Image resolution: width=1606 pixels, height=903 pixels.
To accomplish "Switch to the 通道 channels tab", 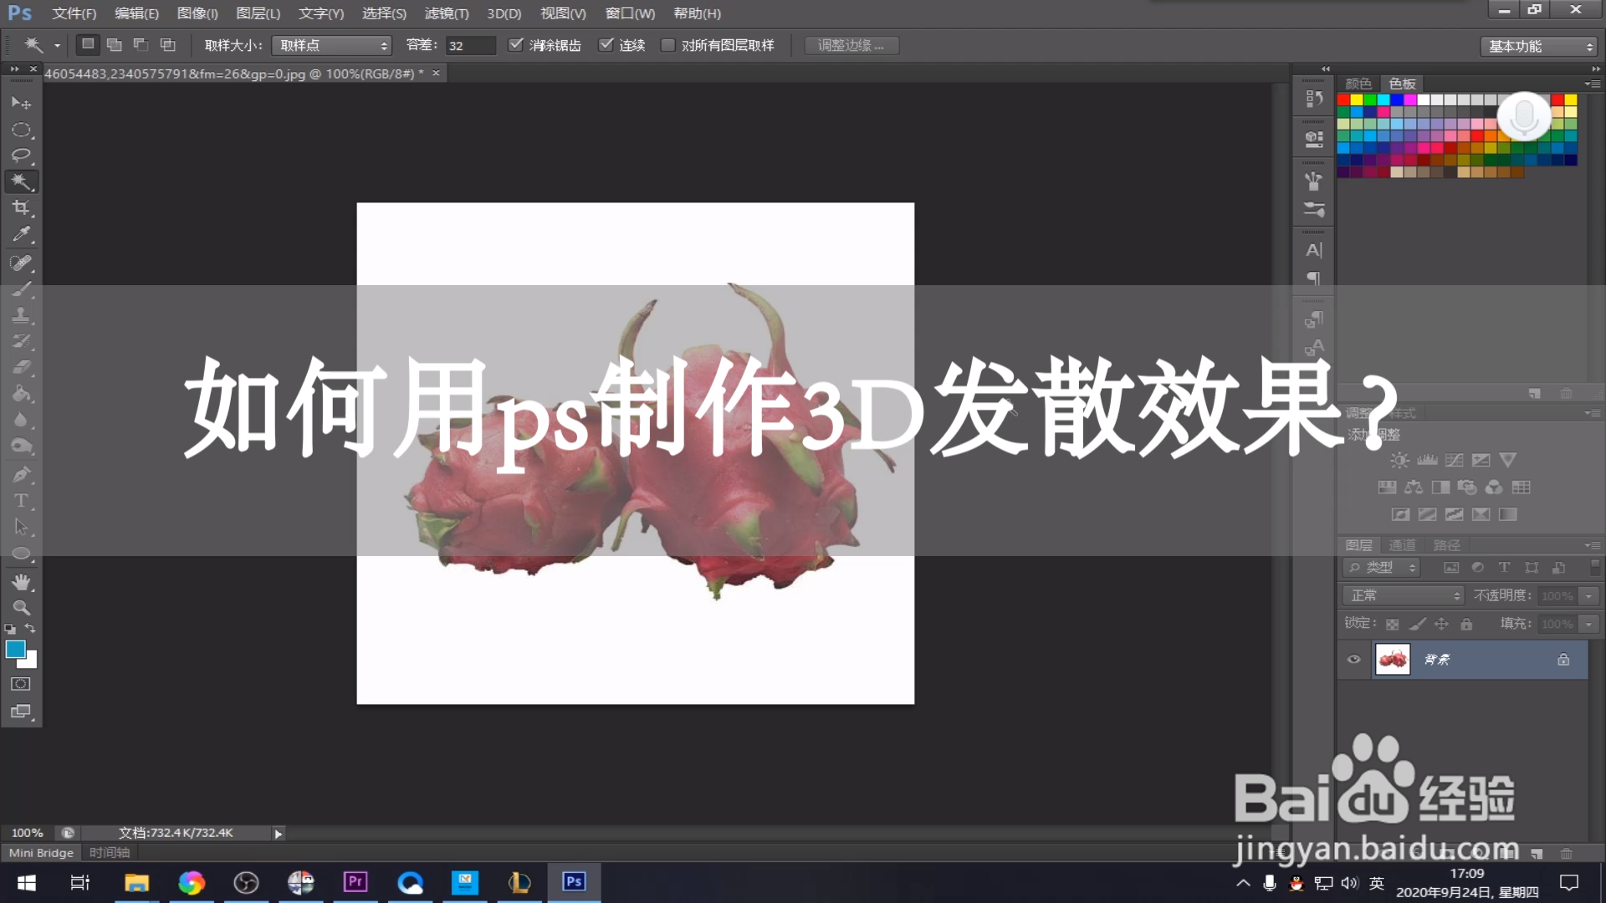I will click(x=1402, y=545).
